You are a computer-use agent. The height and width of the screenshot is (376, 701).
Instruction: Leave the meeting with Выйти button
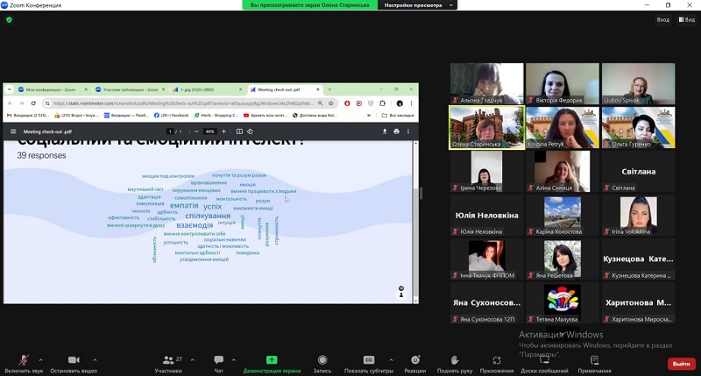click(680, 364)
